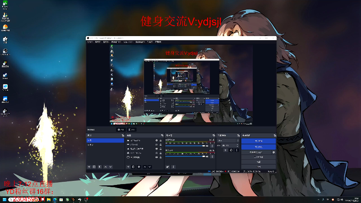The width and height of the screenshot is (361, 203).
Task: Open audio mixer bottom three-dot menu
Action: (173, 166)
